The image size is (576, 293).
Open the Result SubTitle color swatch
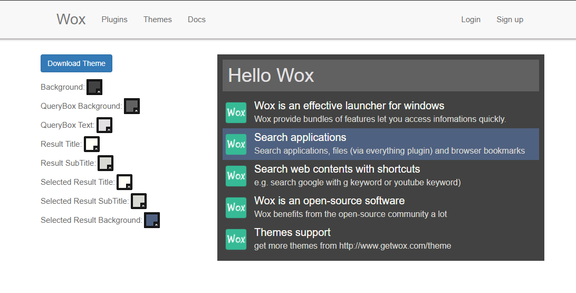(x=106, y=163)
